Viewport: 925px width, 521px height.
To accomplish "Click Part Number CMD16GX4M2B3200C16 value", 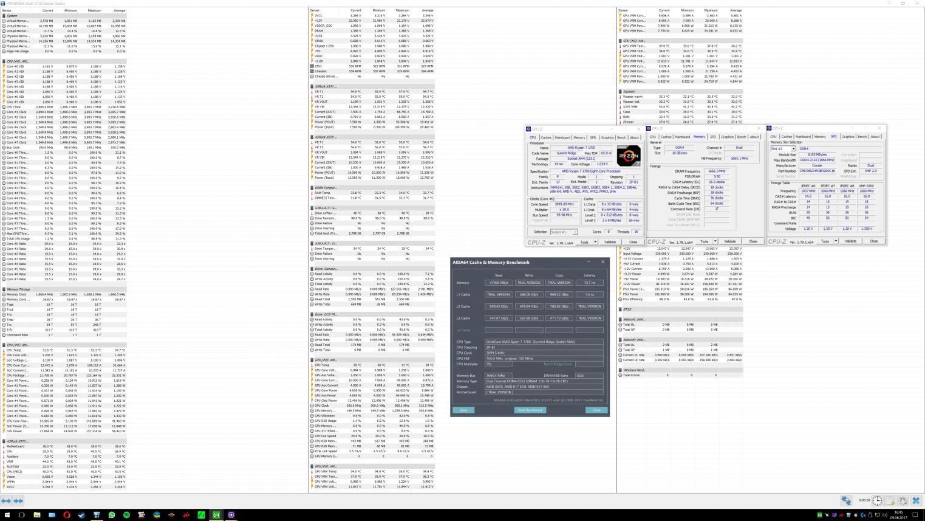I will click(817, 171).
